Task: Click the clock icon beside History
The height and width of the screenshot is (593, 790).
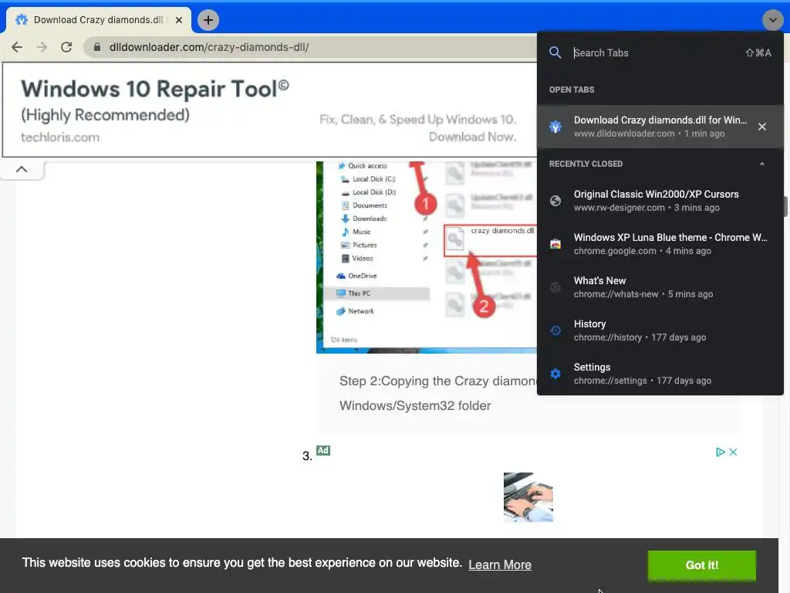Action: pyautogui.click(x=555, y=330)
